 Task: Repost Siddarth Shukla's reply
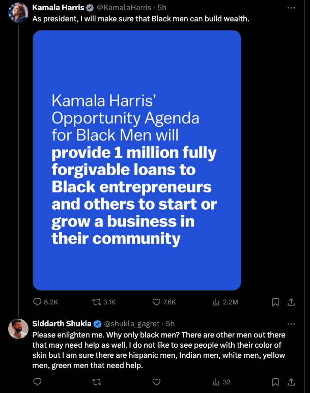click(x=96, y=382)
